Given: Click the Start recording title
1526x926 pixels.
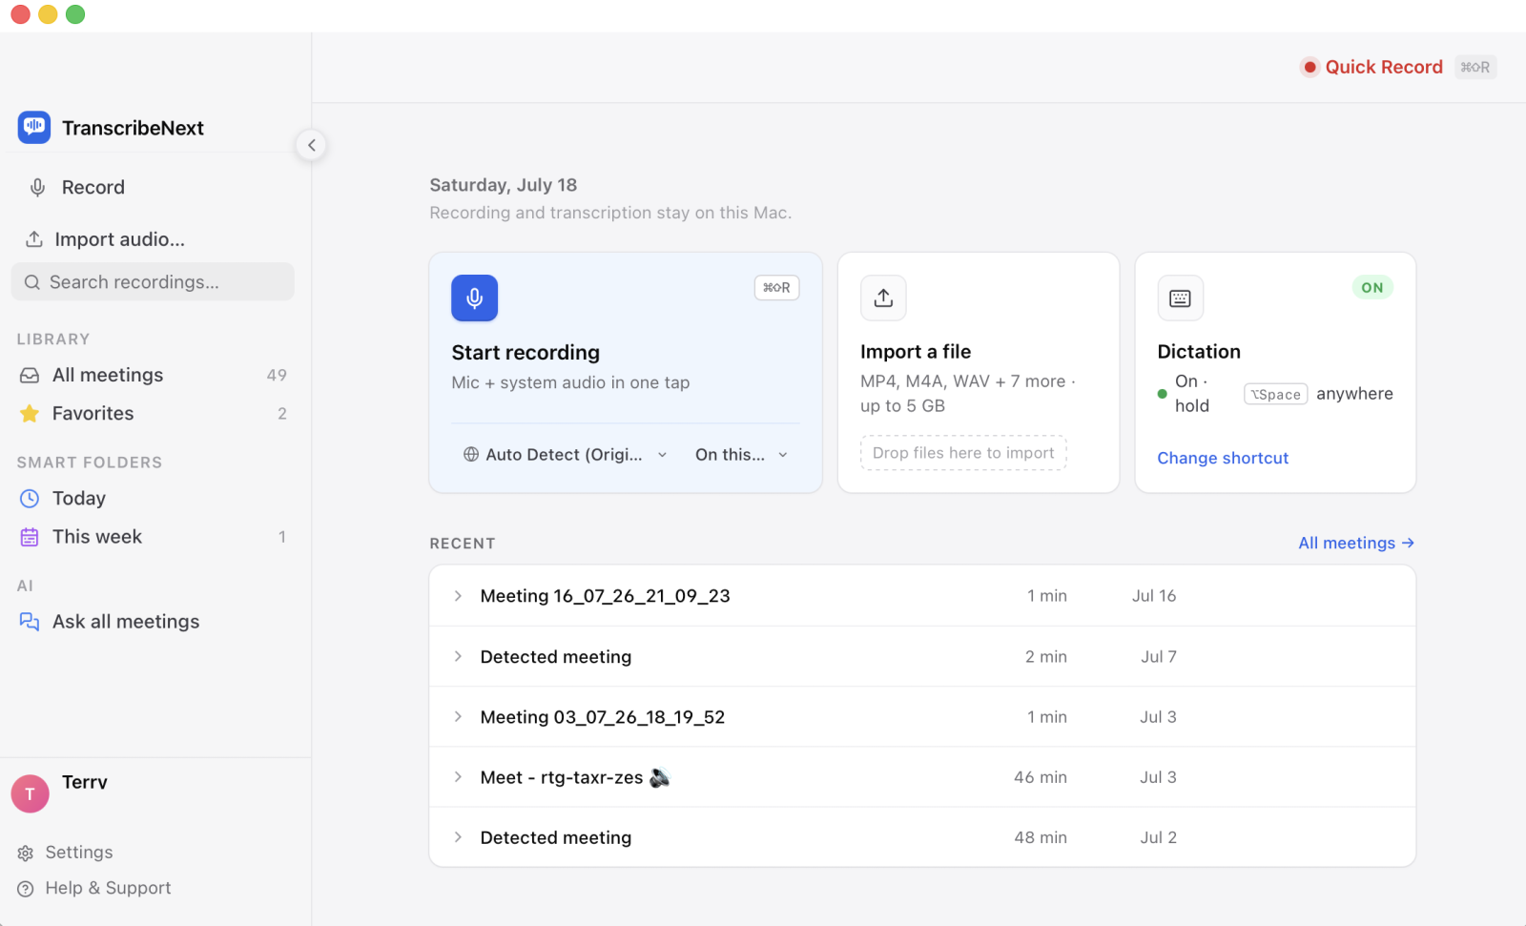Looking at the screenshot, I should coord(526,353).
